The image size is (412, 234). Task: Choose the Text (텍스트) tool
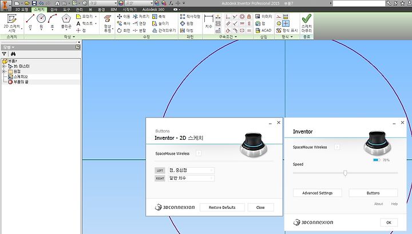[x=85, y=23]
